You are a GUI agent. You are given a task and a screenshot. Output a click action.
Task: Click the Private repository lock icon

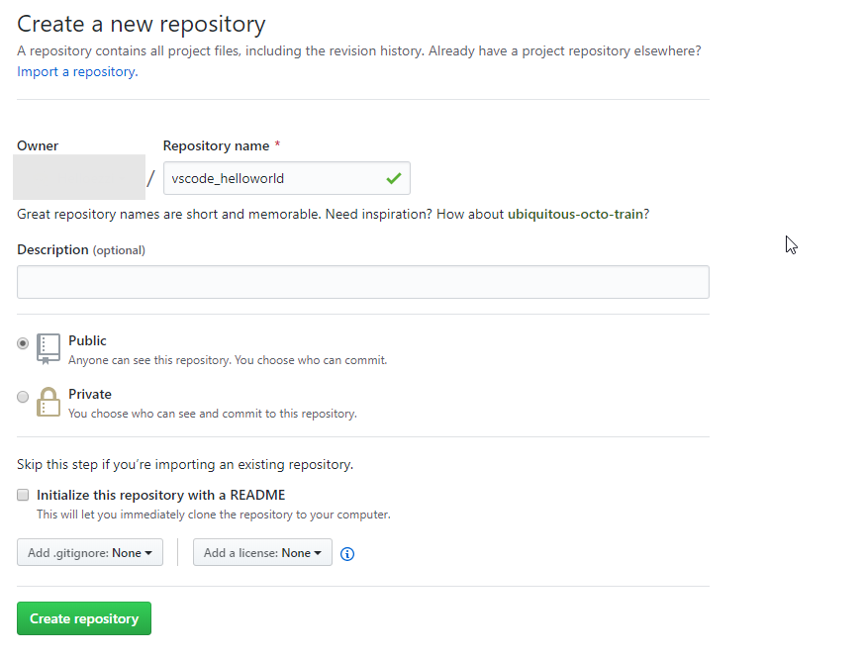coord(48,402)
